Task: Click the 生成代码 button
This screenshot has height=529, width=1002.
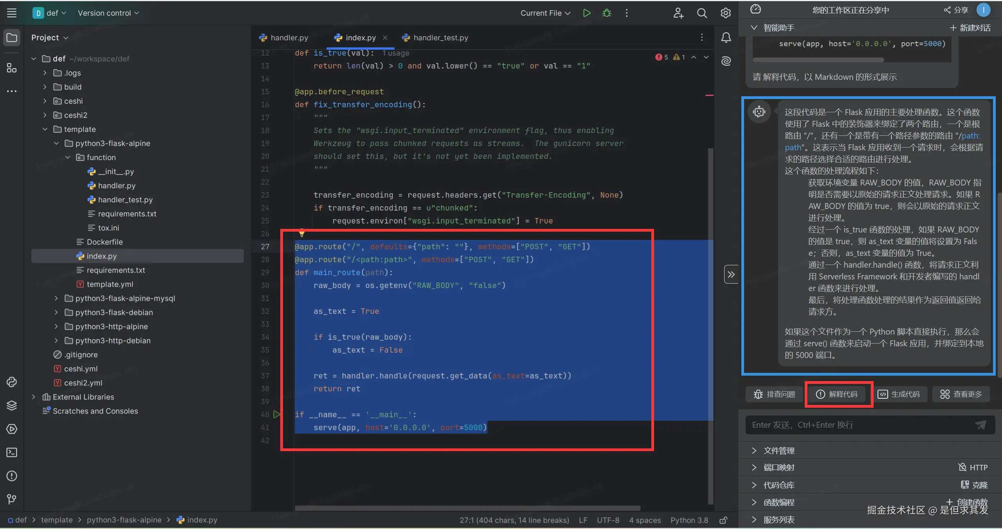Action: (900, 394)
